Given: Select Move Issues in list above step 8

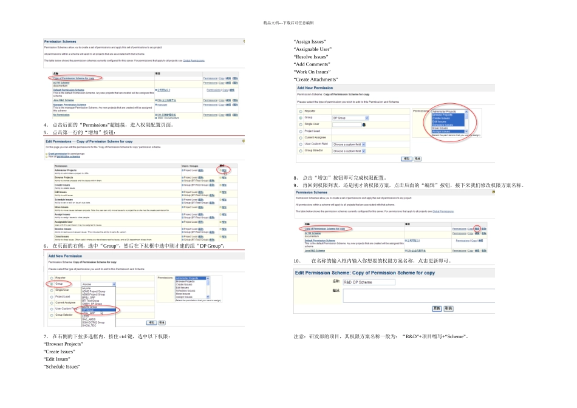Looking at the screenshot, I should tap(448, 128).
